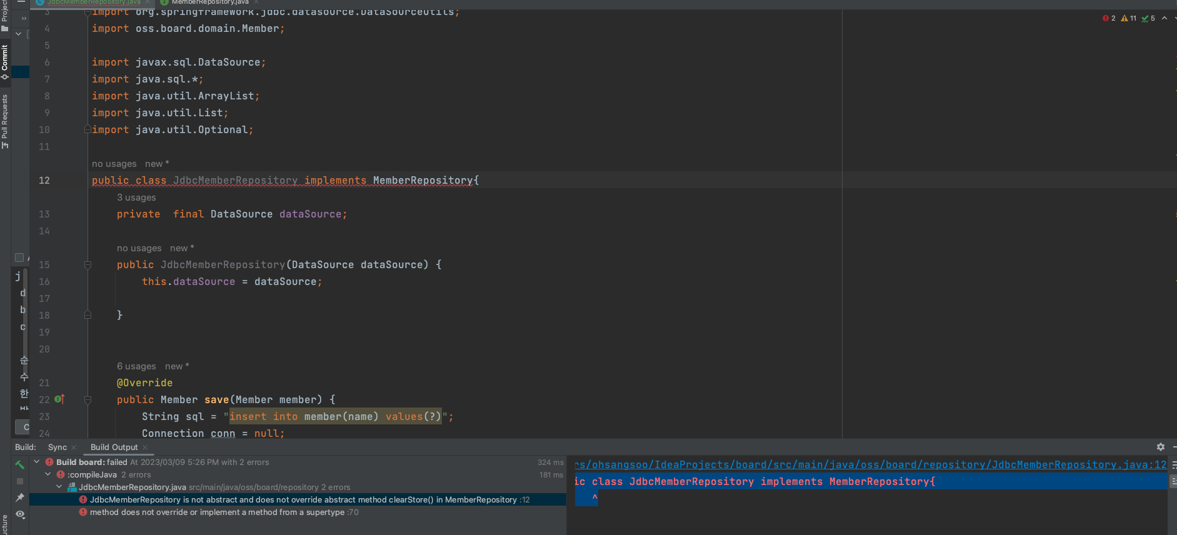This screenshot has height=535, width=1177.
Task: Click the MemberRepository.java editor tab
Action: 210,2
